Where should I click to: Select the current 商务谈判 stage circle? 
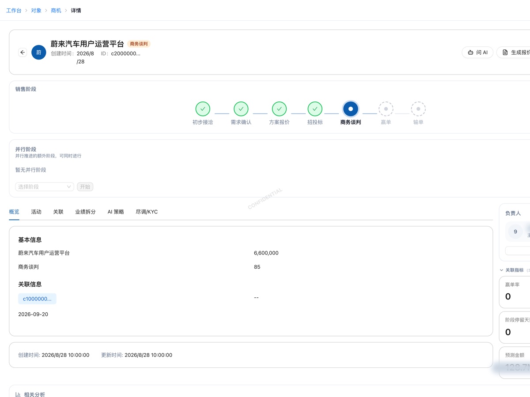351,109
